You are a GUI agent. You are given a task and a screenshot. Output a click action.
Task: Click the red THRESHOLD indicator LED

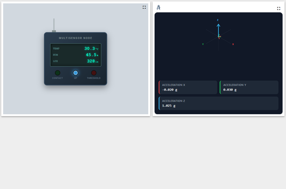(94, 73)
